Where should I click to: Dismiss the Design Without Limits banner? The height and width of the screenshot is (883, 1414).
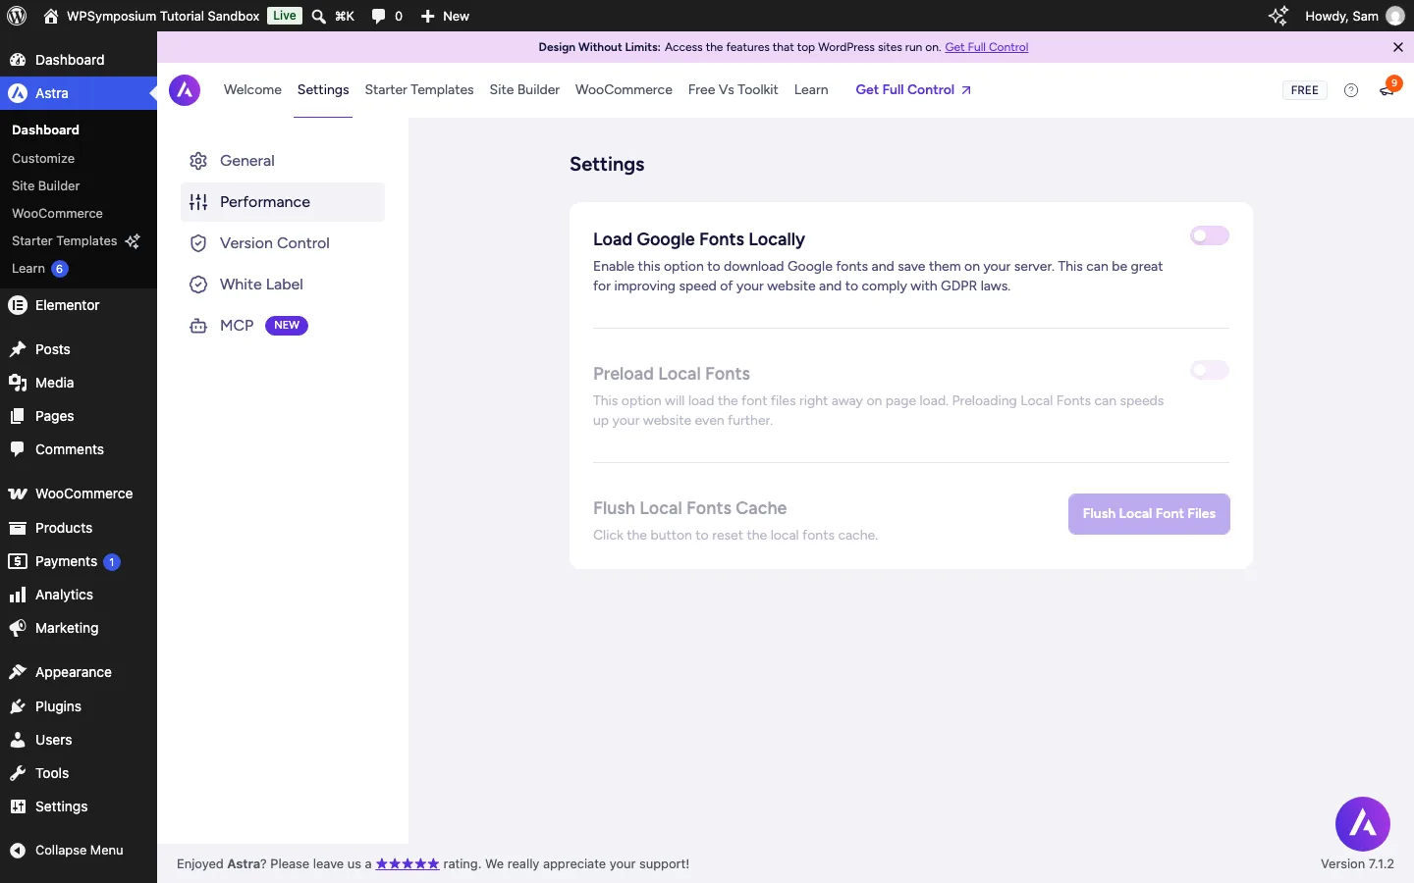click(x=1398, y=47)
